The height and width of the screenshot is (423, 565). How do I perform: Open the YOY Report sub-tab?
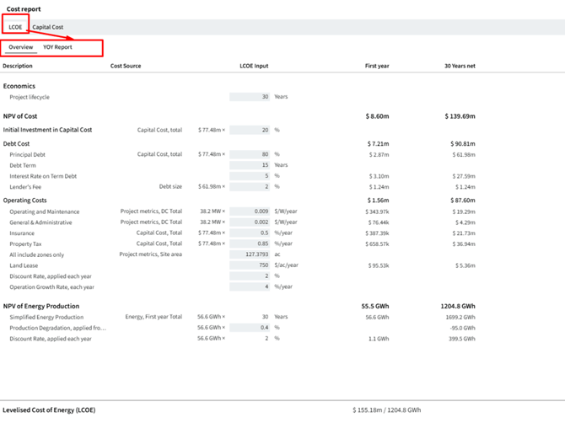(57, 47)
